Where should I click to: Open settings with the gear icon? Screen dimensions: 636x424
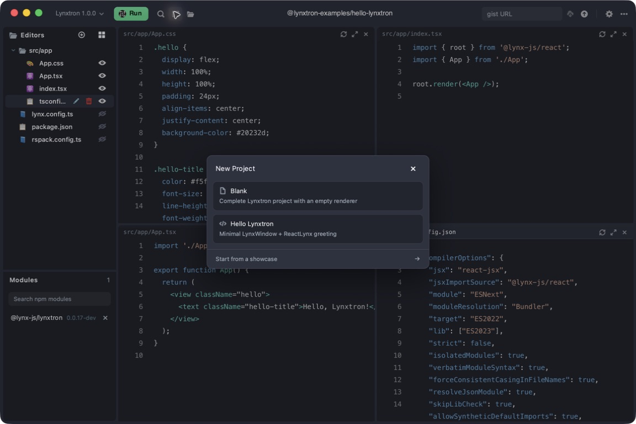click(609, 14)
